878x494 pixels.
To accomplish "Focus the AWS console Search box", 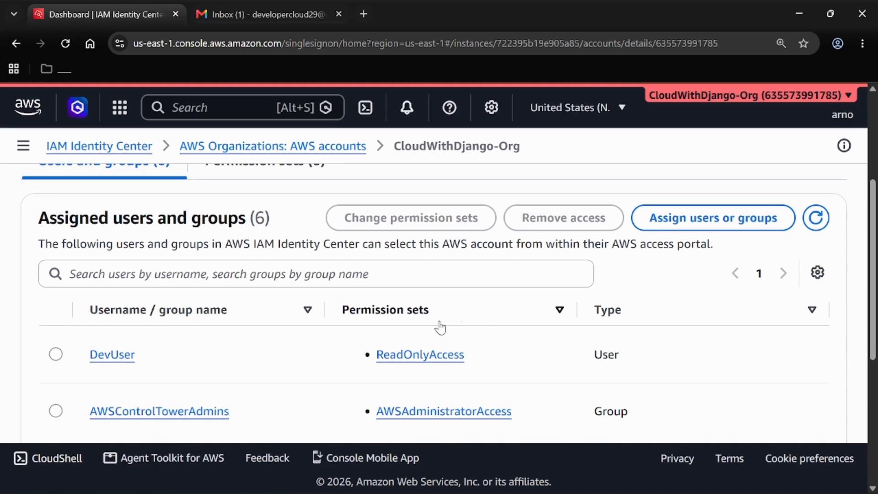I will coord(242,107).
